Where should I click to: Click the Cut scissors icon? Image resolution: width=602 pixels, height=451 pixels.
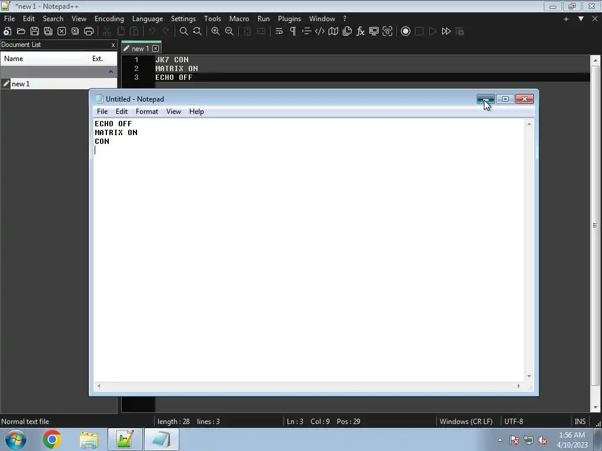click(107, 32)
